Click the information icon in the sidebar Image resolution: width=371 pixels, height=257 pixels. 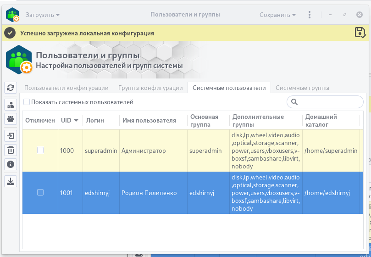coord(11,164)
